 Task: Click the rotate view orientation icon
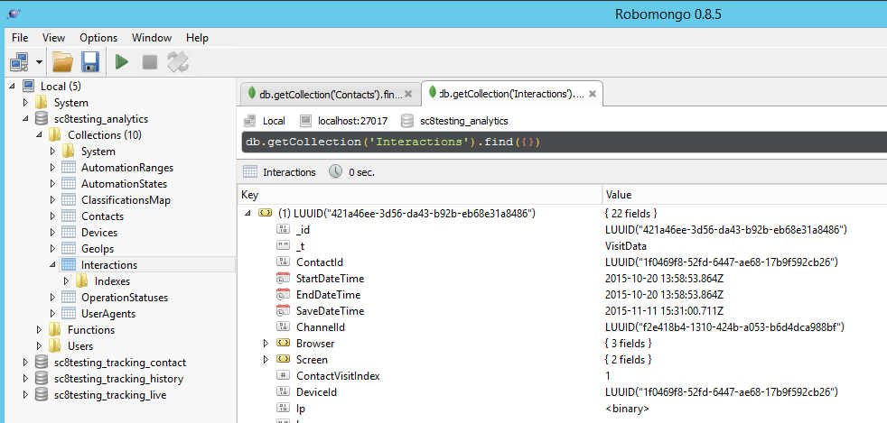tap(178, 62)
